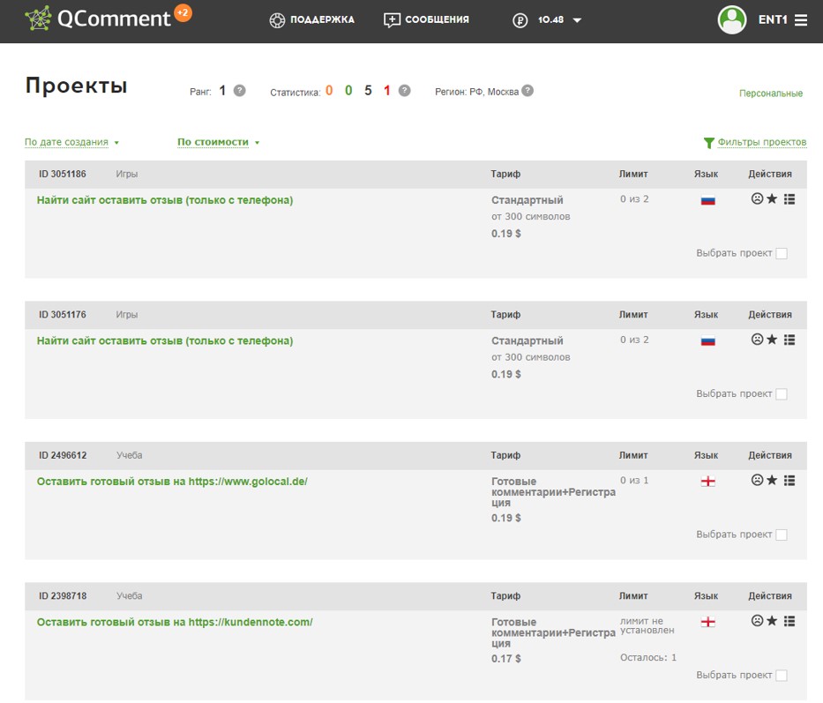Open the golocal.de review project link

click(172, 481)
